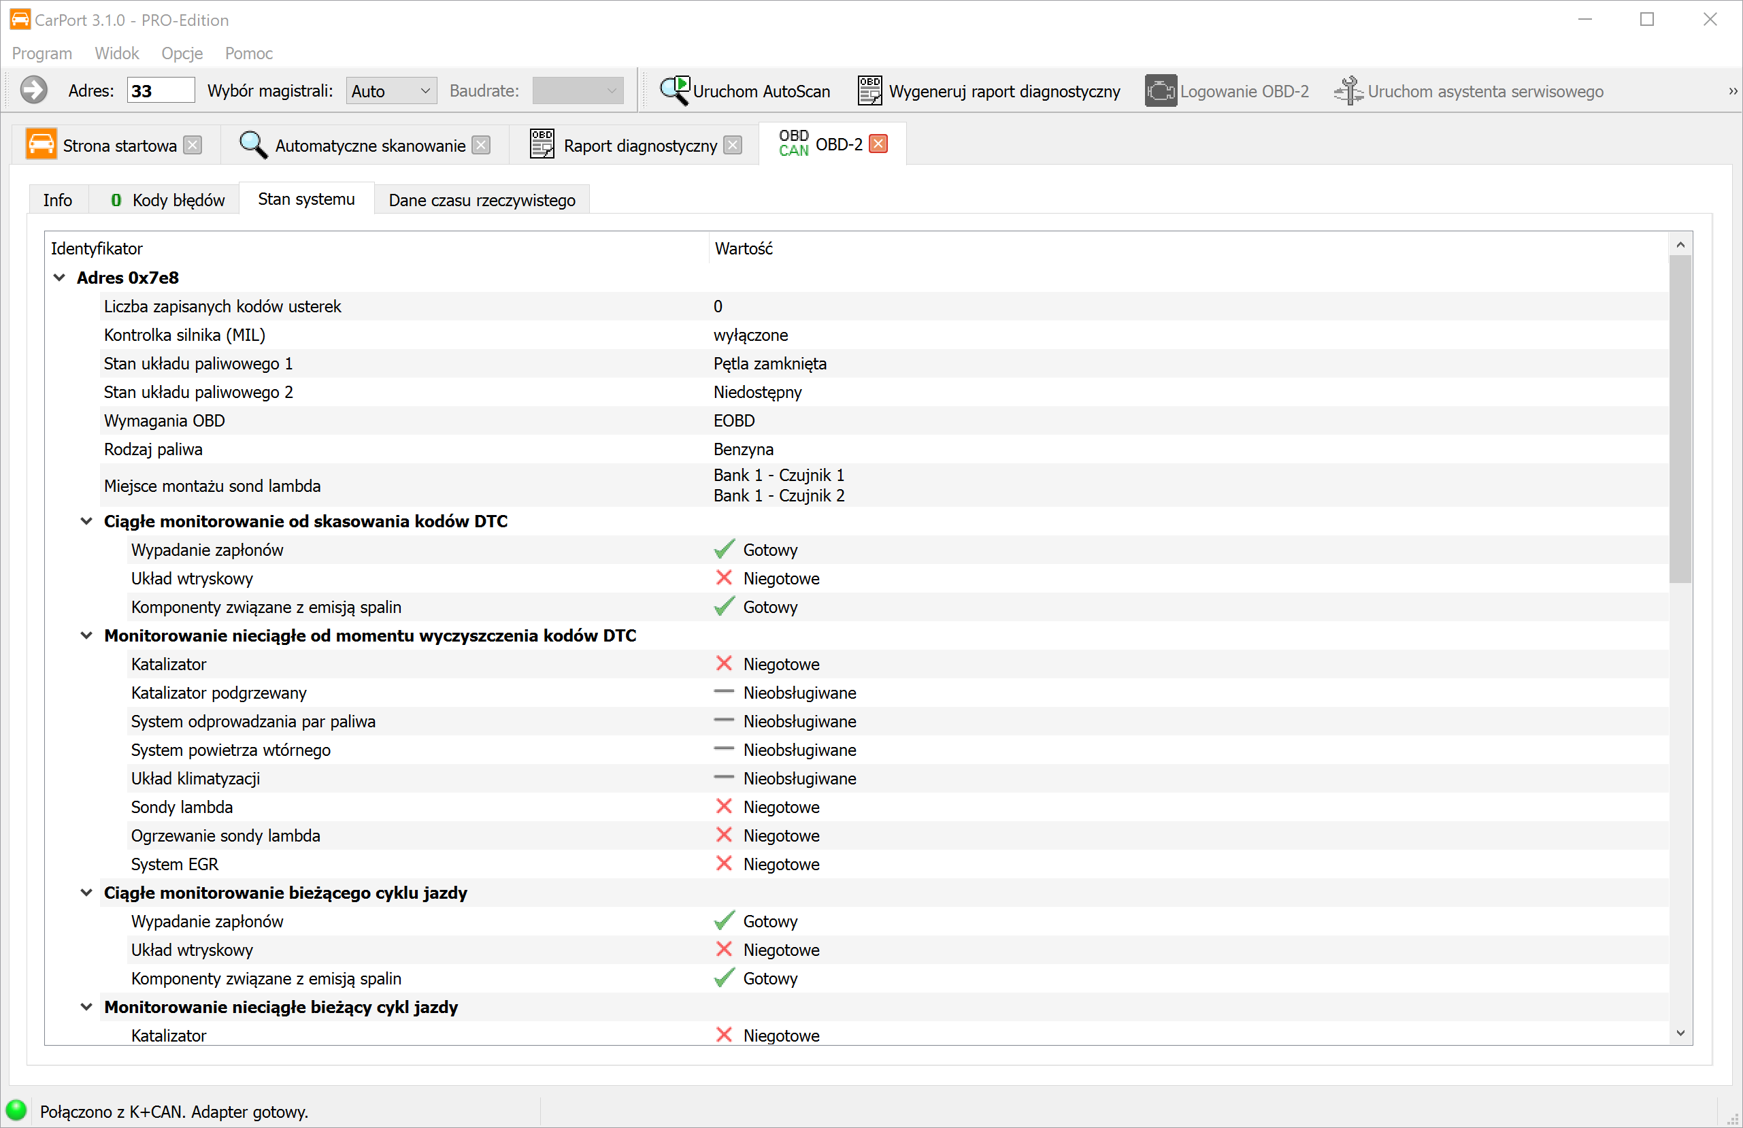Click the green arrow connect icon

click(x=33, y=91)
